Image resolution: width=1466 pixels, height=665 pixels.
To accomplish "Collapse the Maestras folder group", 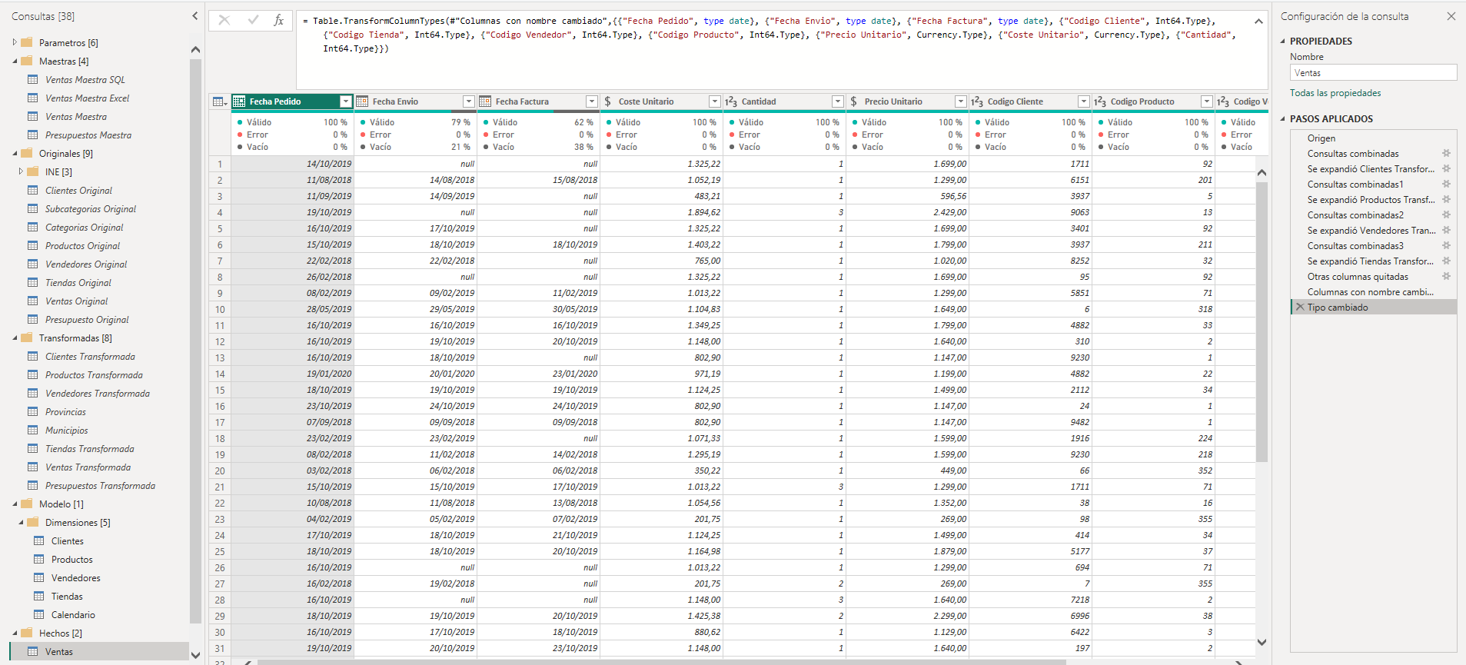I will (15, 62).
